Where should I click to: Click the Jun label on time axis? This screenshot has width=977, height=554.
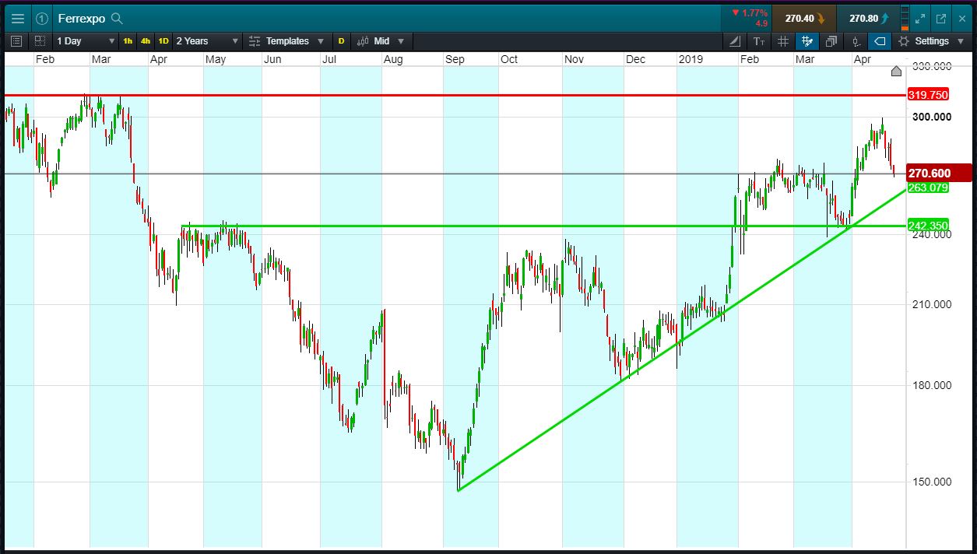point(272,60)
